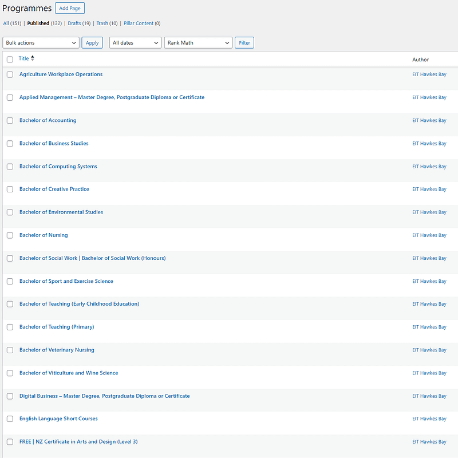Open the Agriculture Workplace Operations programme
The image size is (458, 458).
[61, 74]
